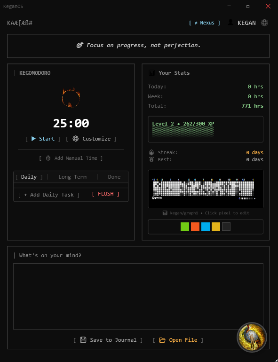The image size is (278, 362).
Task: Minimize the KeganOS window
Action: pos(229,6)
